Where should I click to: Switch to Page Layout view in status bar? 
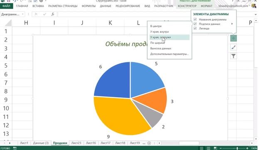pos(209,148)
